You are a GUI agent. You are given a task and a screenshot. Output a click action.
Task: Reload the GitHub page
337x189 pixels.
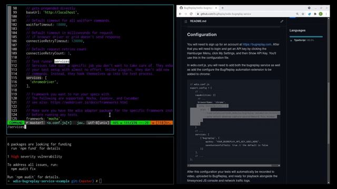191,14
